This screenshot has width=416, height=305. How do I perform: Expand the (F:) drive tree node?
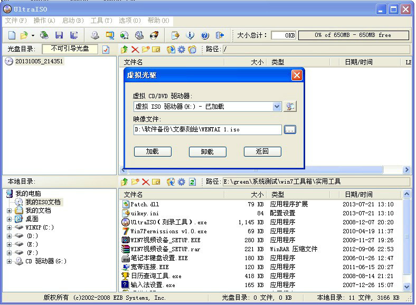(x=10, y=253)
